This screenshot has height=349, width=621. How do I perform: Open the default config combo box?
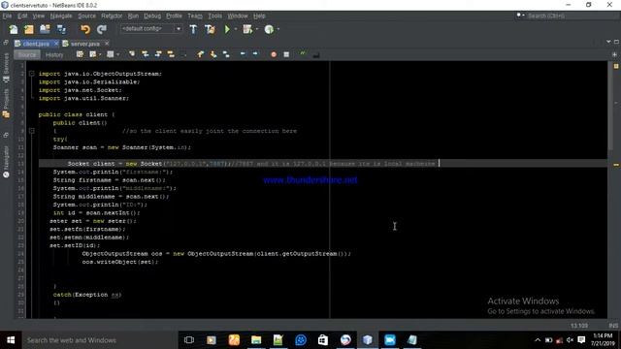(151, 29)
